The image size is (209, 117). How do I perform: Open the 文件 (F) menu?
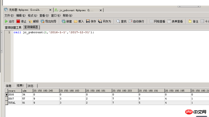(x=9, y=16)
